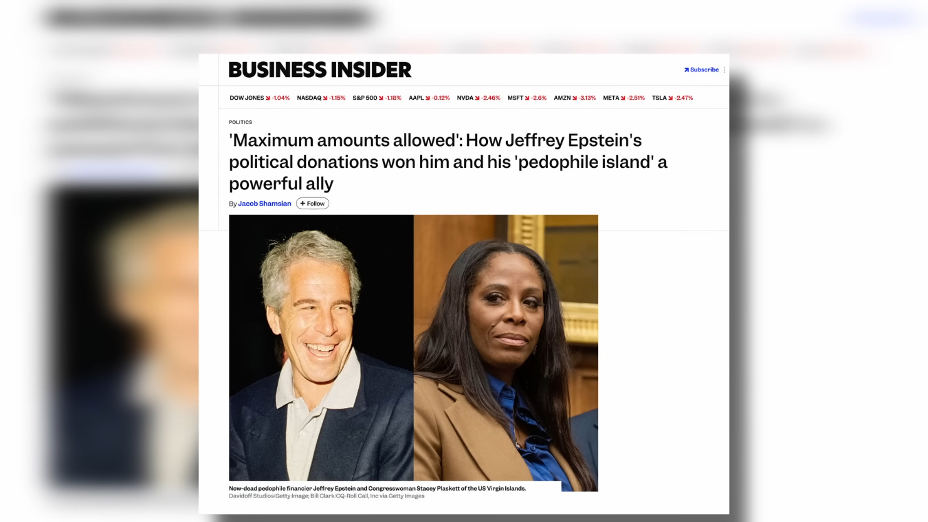Viewport: 928px width, 522px height.
Task: Open the META stock ticker
Action: 624,98
